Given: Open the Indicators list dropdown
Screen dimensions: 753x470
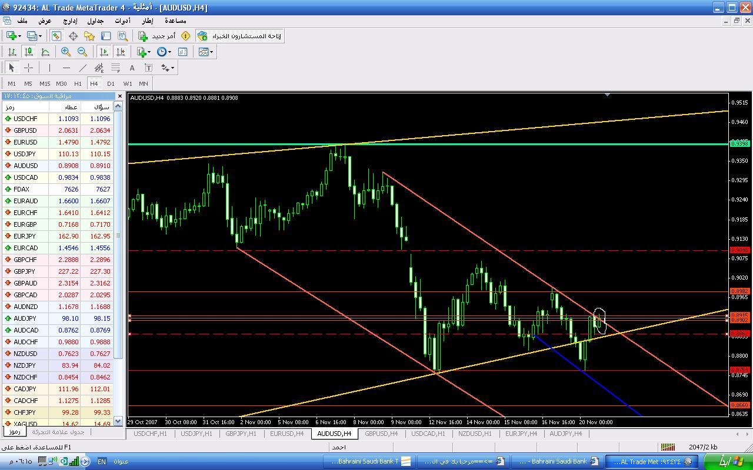Looking at the screenshot, I should pos(144,52).
